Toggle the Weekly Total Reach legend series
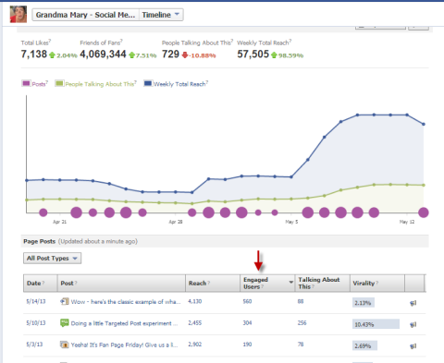This screenshot has height=363, width=444. pyautogui.click(x=176, y=84)
